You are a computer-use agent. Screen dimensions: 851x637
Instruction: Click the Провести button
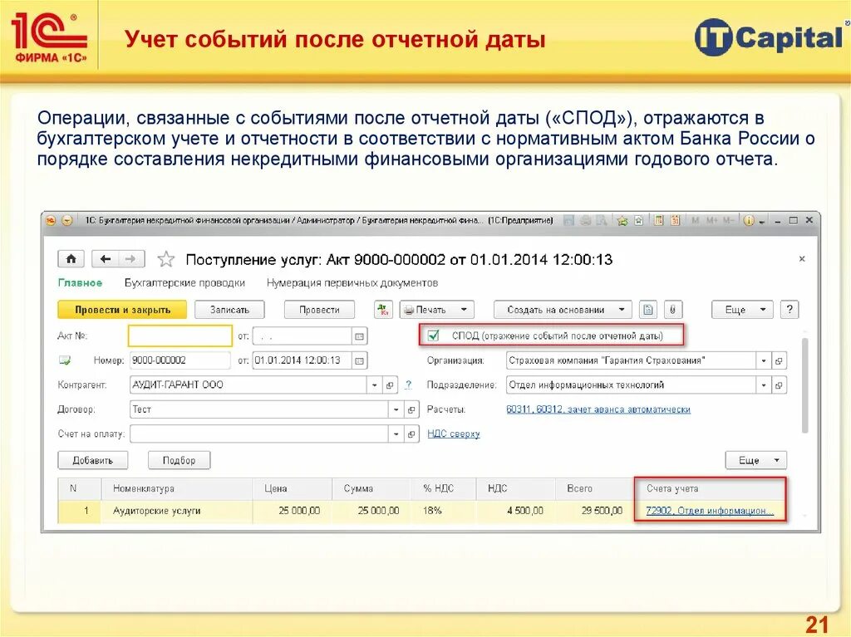(319, 310)
